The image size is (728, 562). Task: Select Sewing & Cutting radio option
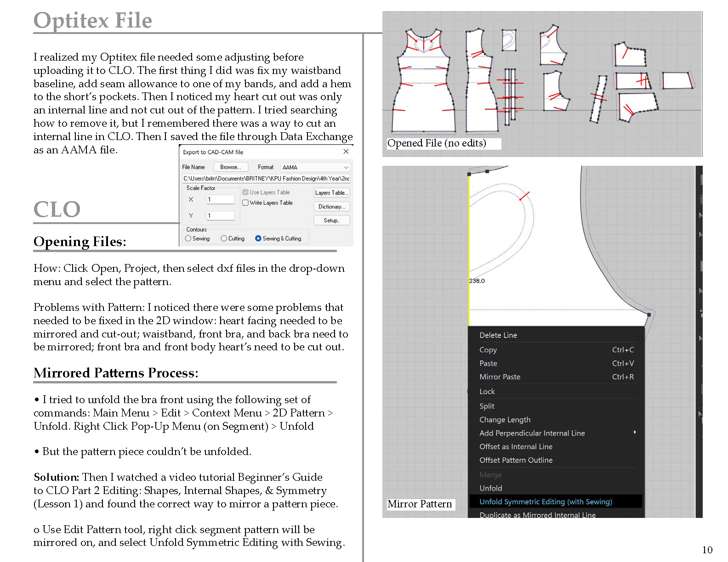258,238
